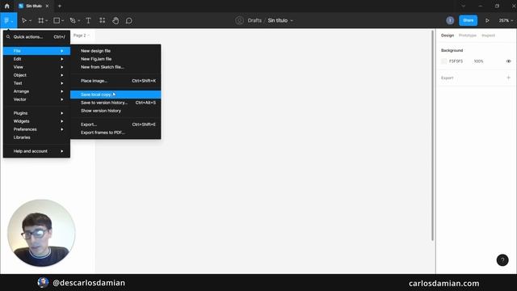Select the Frame tool
Image resolution: width=517 pixels, height=291 pixels.
pos(41,20)
